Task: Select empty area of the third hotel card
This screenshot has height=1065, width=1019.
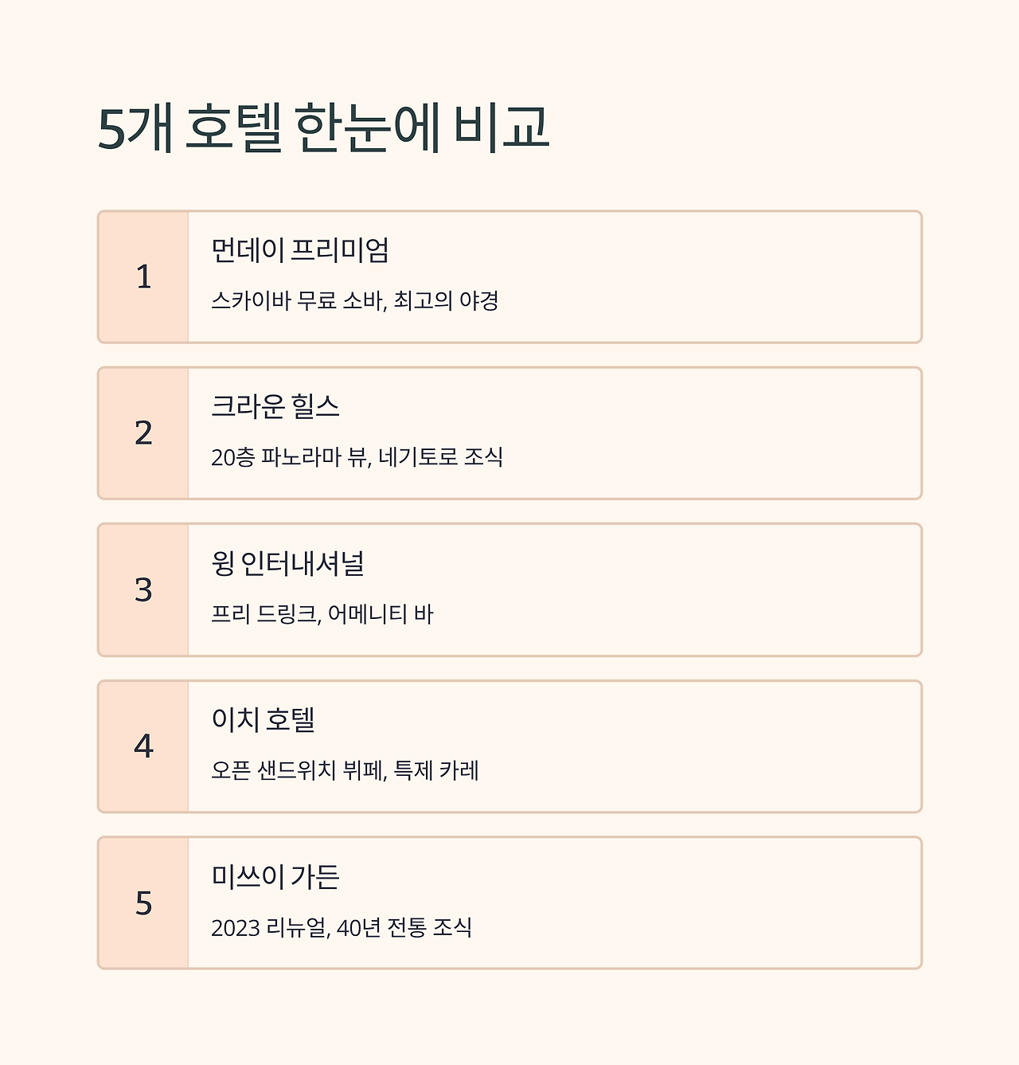Action: [x=716, y=590]
